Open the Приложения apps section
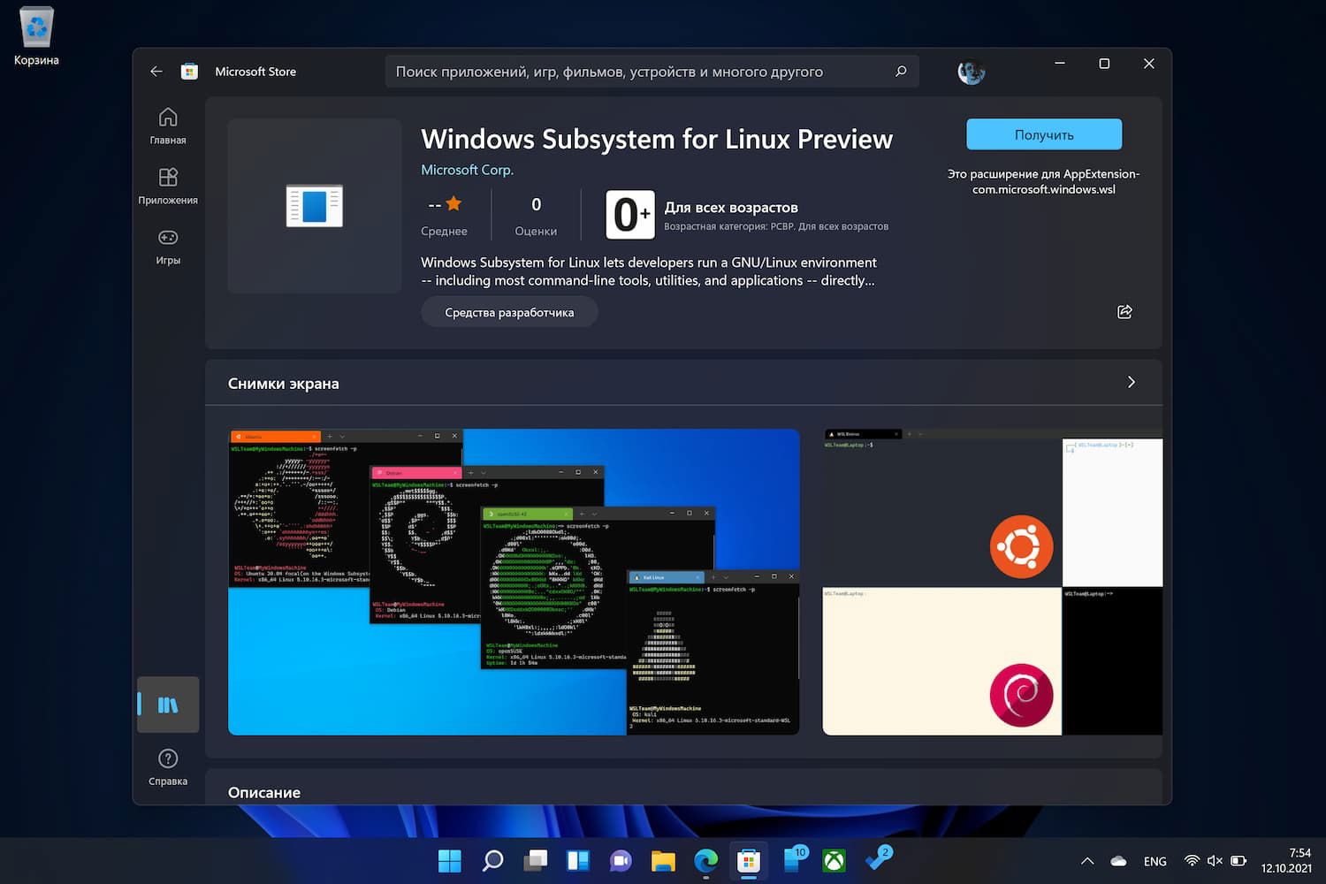The height and width of the screenshot is (884, 1326). [168, 187]
